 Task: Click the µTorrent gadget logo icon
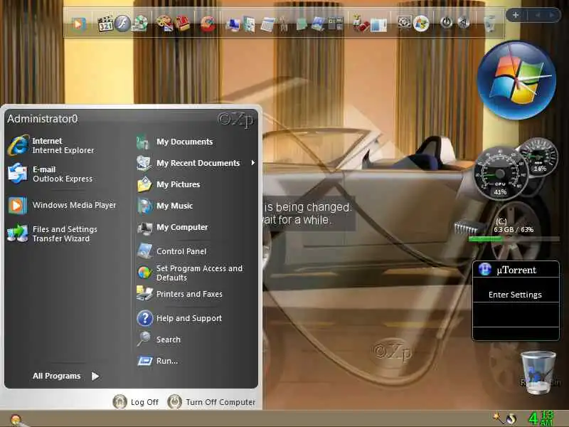tap(485, 270)
